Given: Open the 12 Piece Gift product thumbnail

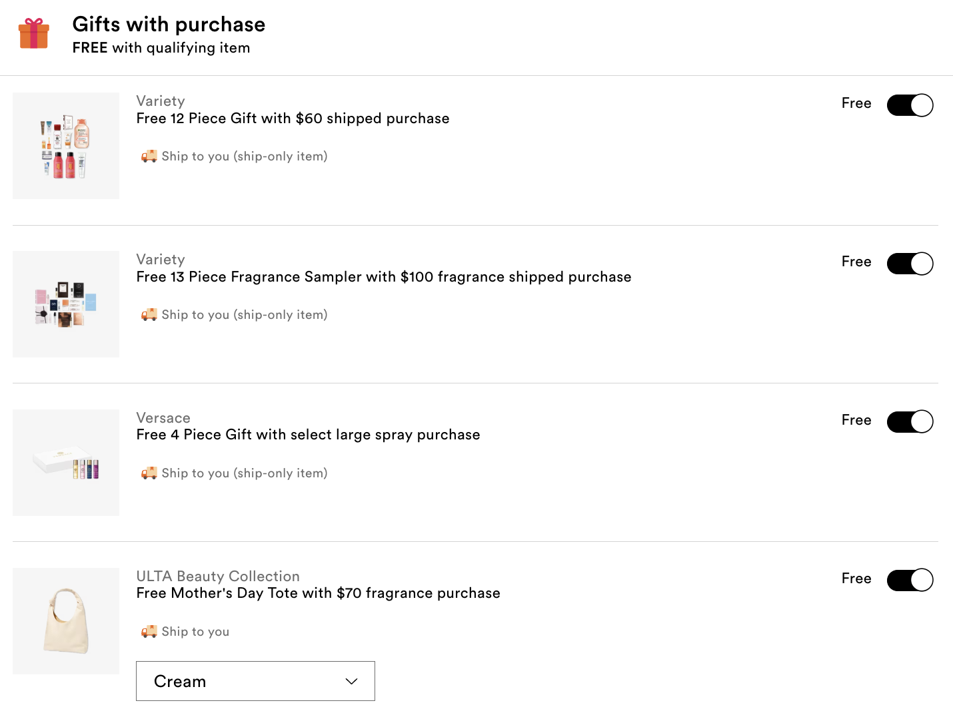Looking at the screenshot, I should pyautogui.click(x=66, y=146).
